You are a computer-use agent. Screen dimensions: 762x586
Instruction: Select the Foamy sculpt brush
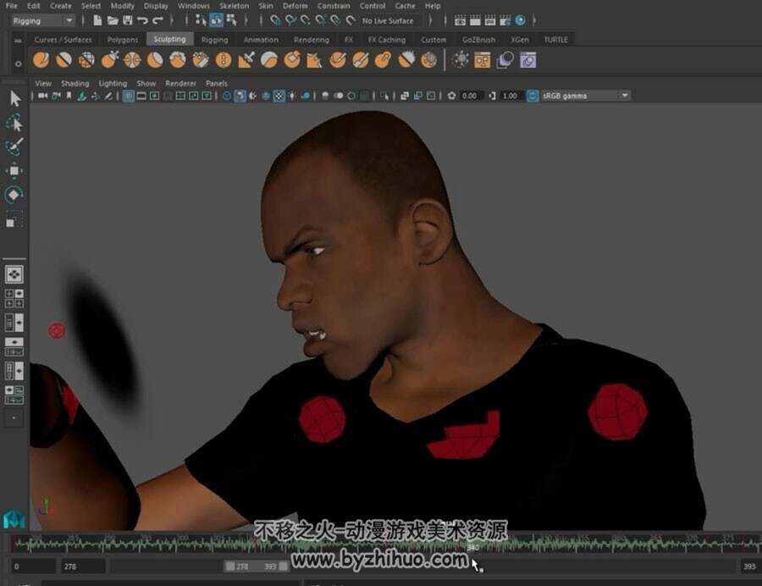[178, 60]
